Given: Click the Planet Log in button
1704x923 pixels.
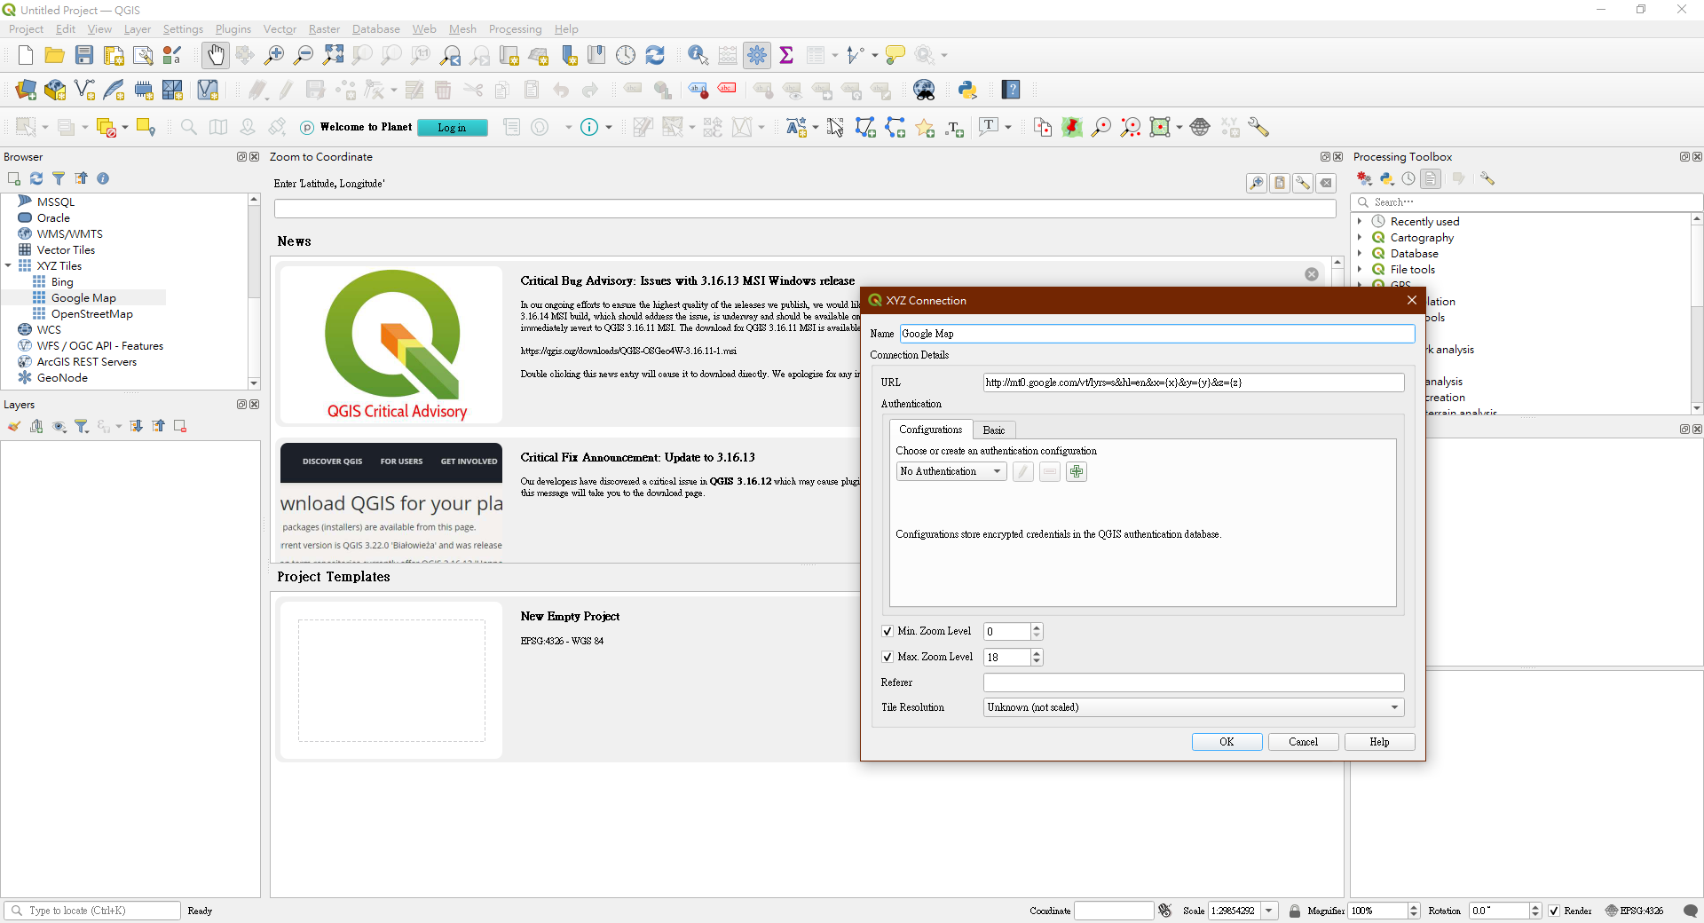Looking at the screenshot, I should tap(452, 128).
